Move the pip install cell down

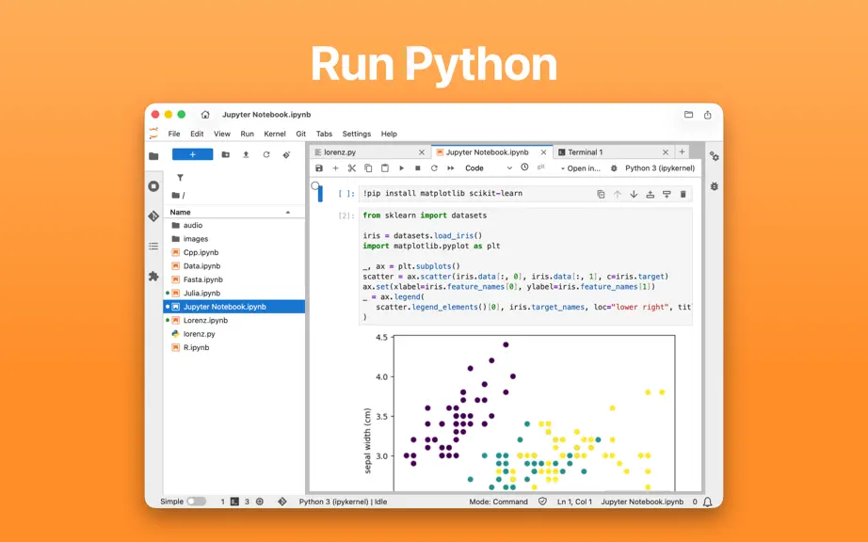[x=634, y=194]
